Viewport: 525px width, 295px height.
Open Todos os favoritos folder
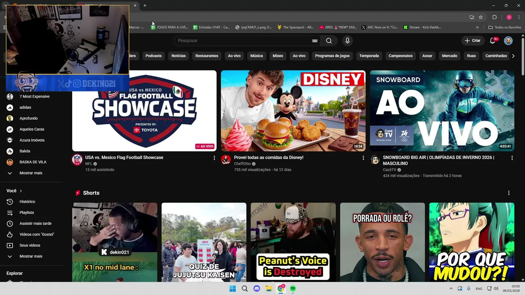[x=504, y=27]
